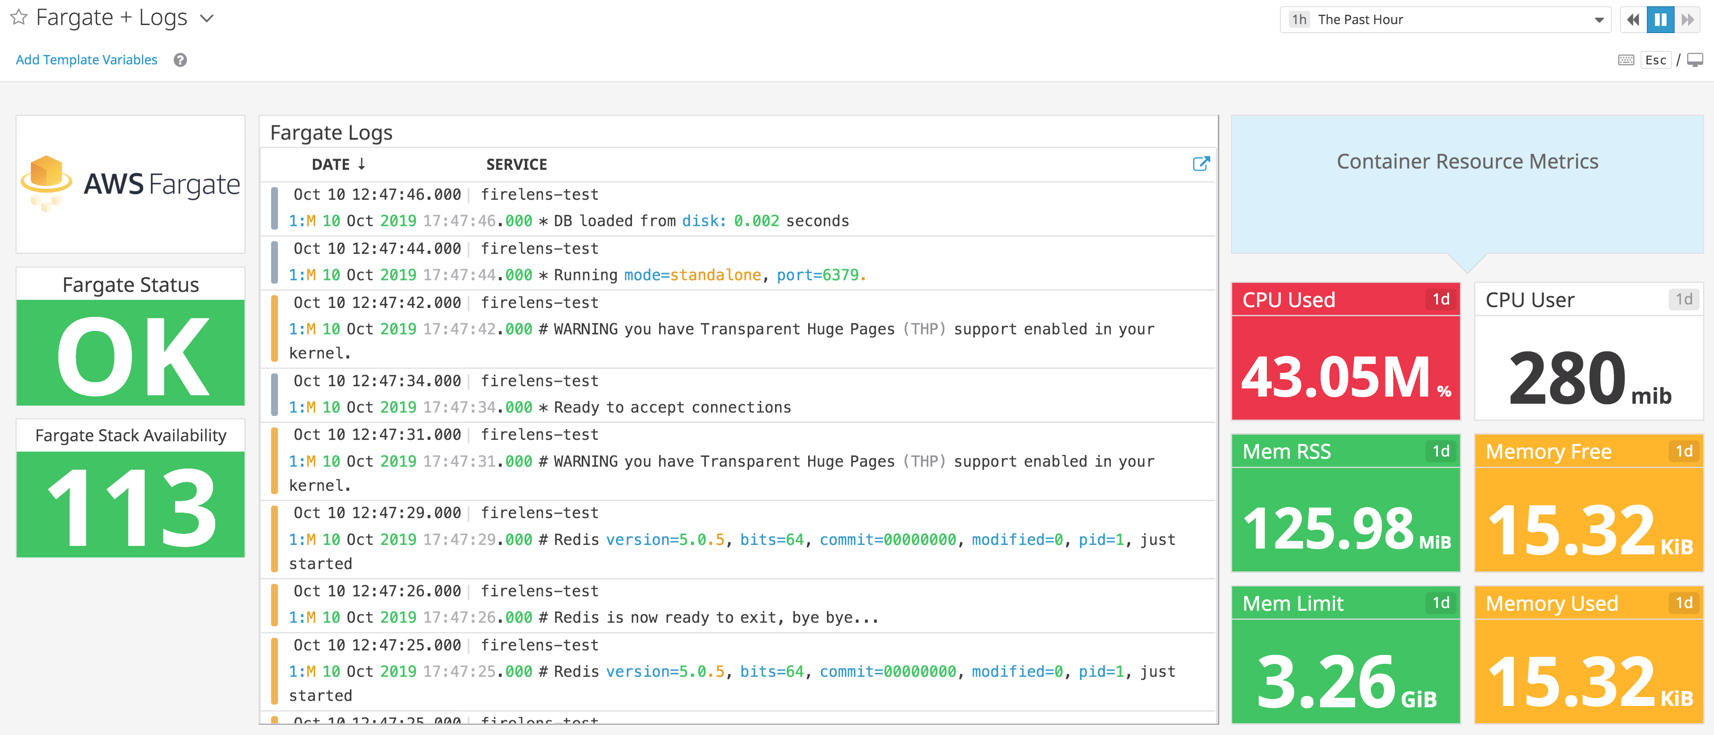Expand the Fargate + Logs title dropdown
Viewport: 1714px width, 735px height.
207,19
